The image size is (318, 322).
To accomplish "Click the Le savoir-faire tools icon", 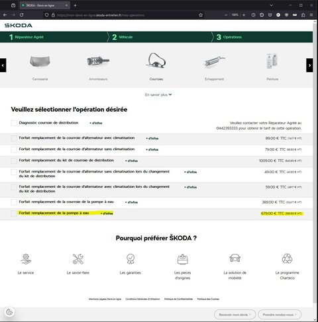I will 78,259.
